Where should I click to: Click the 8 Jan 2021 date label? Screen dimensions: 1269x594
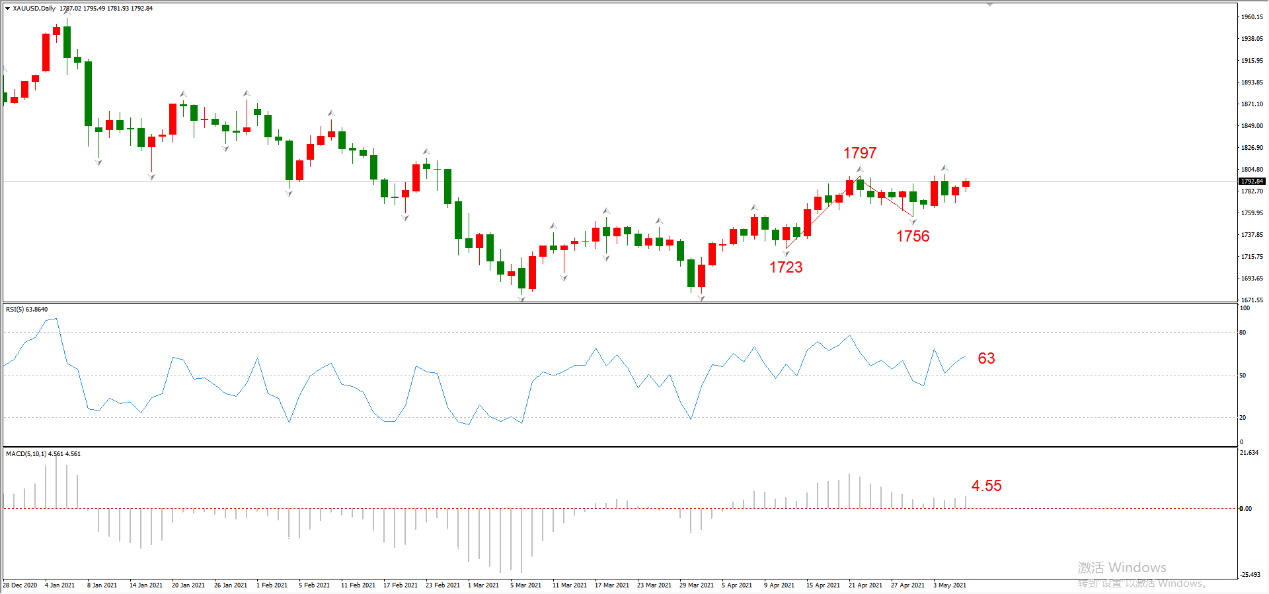[102, 585]
